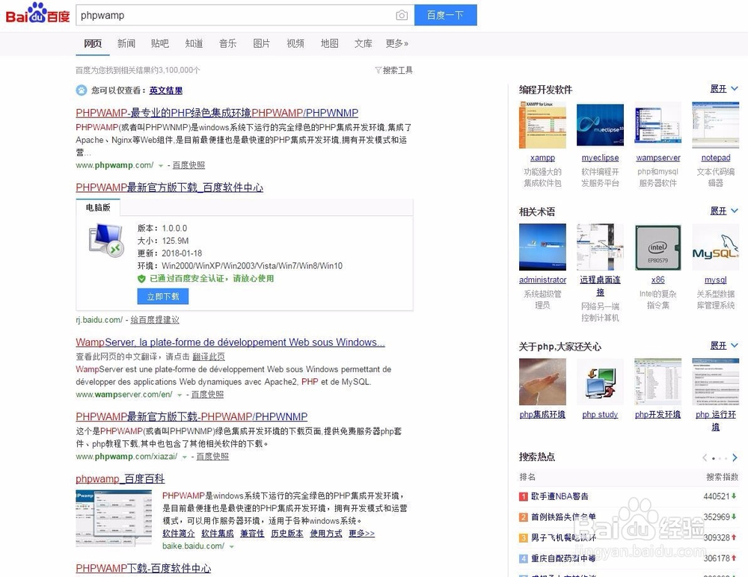This screenshot has width=748, height=577.
Task: Open the php开发环境 thumbnail image
Action: pos(657,382)
